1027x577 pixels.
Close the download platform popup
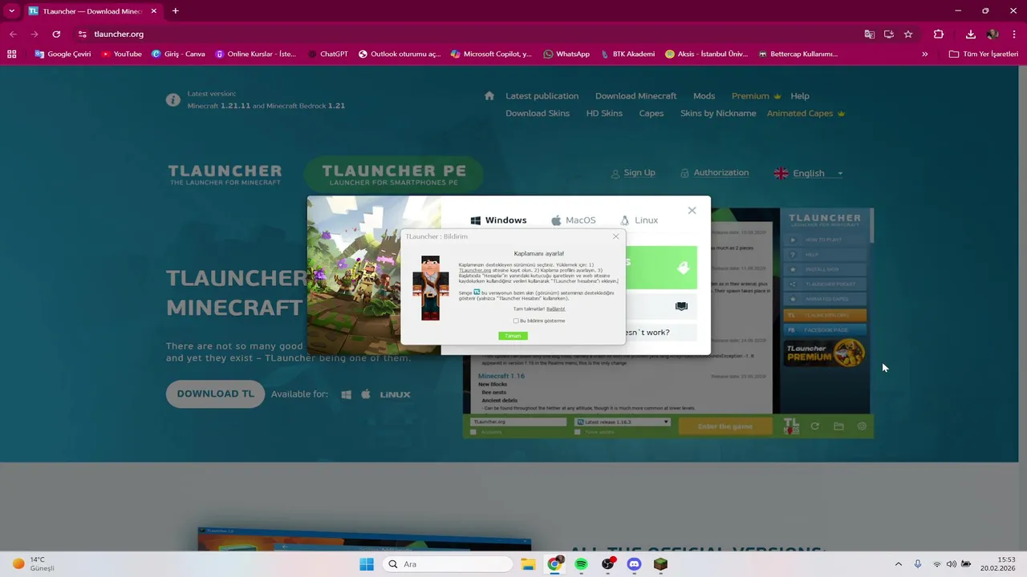click(692, 211)
